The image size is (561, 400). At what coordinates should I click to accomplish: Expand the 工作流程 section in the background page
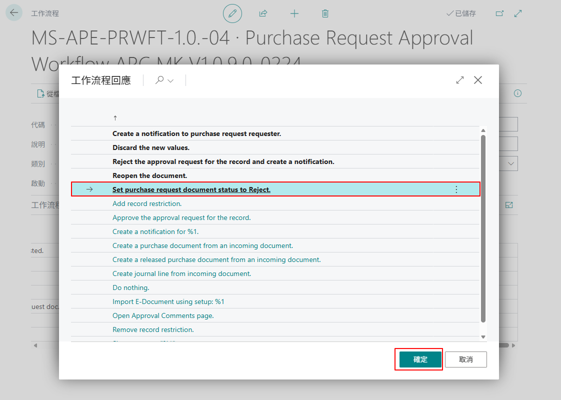click(x=509, y=205)
